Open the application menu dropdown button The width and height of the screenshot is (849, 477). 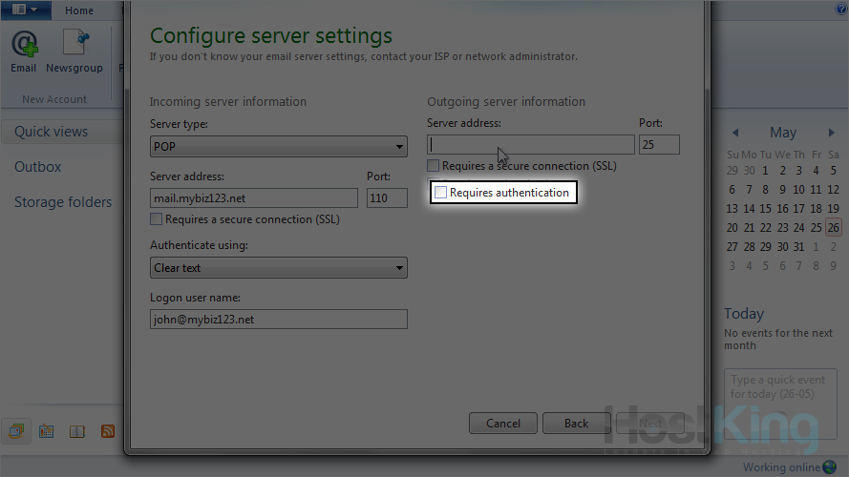coord(26,10)
